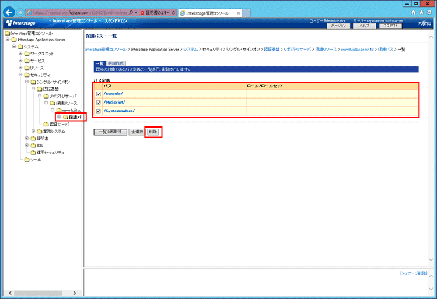Collapse the リポジトリサーバ tree node
Viewport: 437px width, 299px height.
coord(40,96)
